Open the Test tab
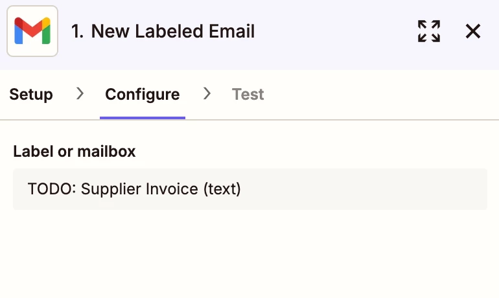499x298 pixels. 248,95
